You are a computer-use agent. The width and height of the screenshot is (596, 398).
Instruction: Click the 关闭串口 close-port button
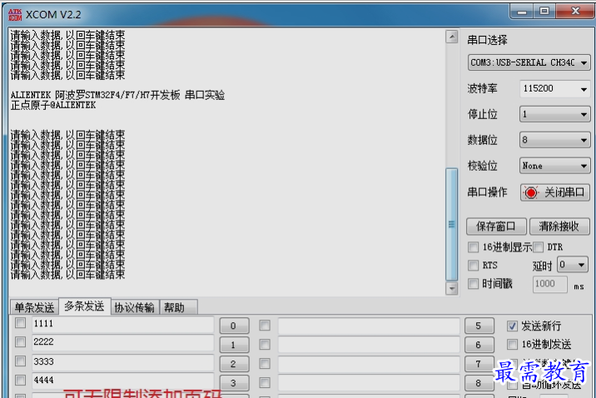point(554,192)
